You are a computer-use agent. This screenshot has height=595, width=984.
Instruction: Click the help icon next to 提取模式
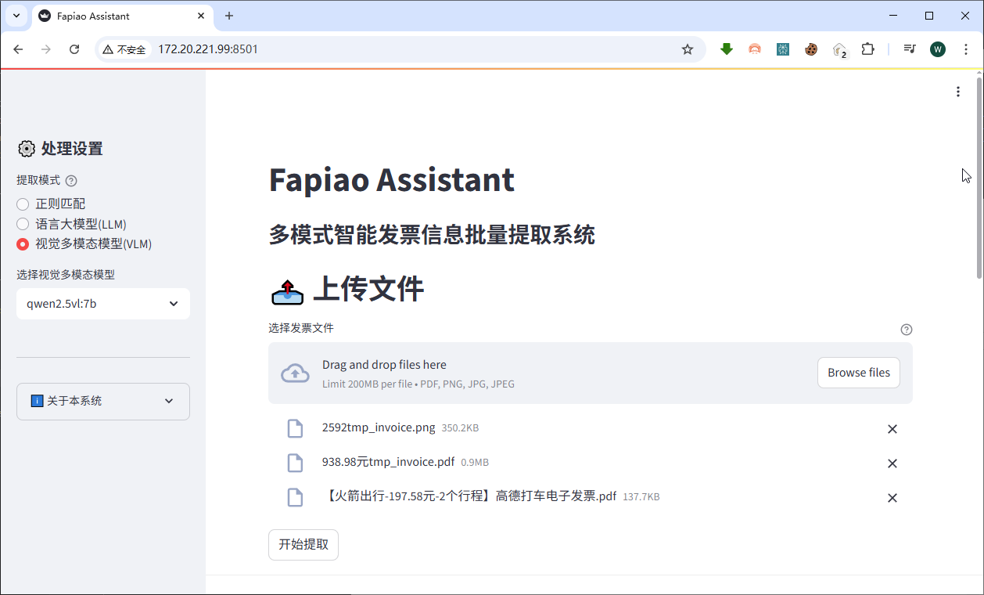71,180
